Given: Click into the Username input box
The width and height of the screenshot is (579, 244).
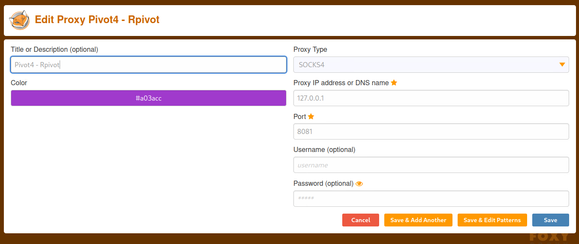Looking at the screenshot, I should click(431, 165).
